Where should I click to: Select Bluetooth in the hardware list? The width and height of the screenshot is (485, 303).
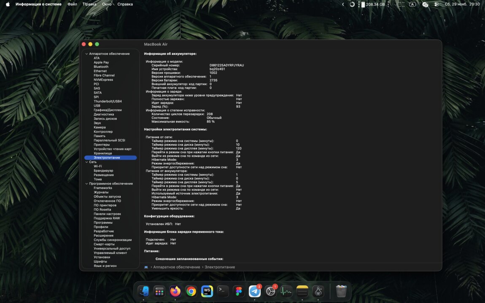(101, 67)
